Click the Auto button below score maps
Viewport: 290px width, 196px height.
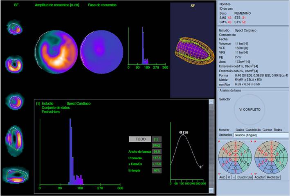tap(223, 178)
